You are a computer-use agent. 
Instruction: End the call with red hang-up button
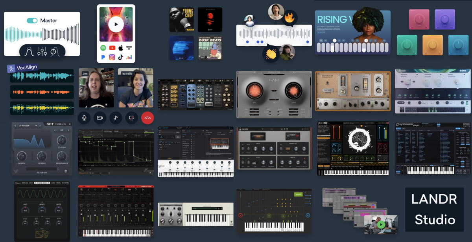tap(147, 118)
